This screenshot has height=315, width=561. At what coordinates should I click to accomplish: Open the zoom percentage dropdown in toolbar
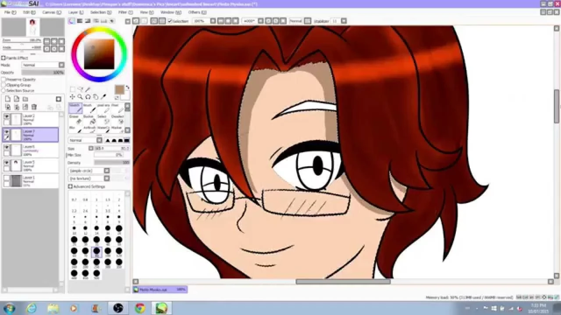[x=213, y=21]
